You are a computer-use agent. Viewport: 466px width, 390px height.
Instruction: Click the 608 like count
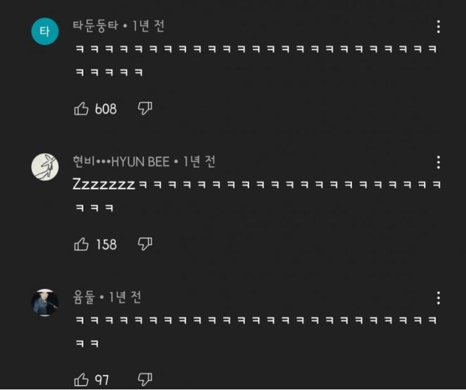click(106, 109)
